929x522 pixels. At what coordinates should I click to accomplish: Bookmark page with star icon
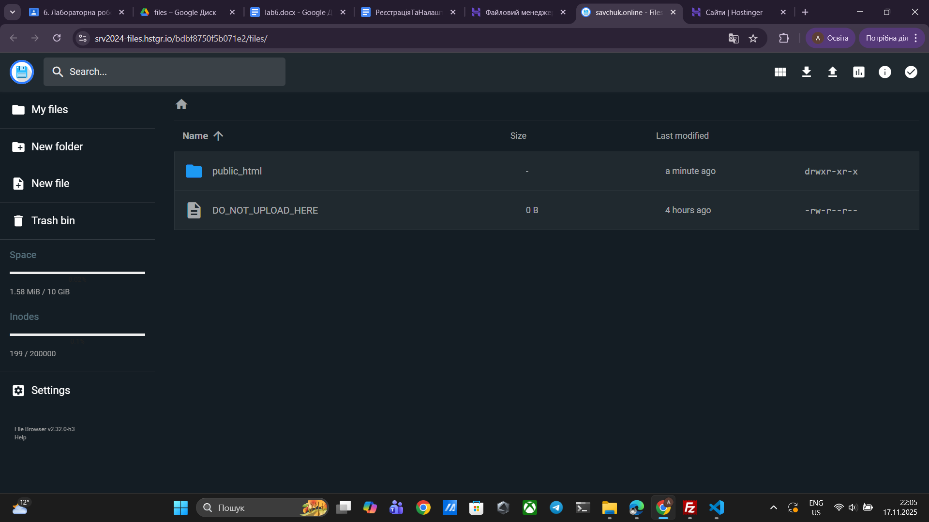(x=753, y=38)
